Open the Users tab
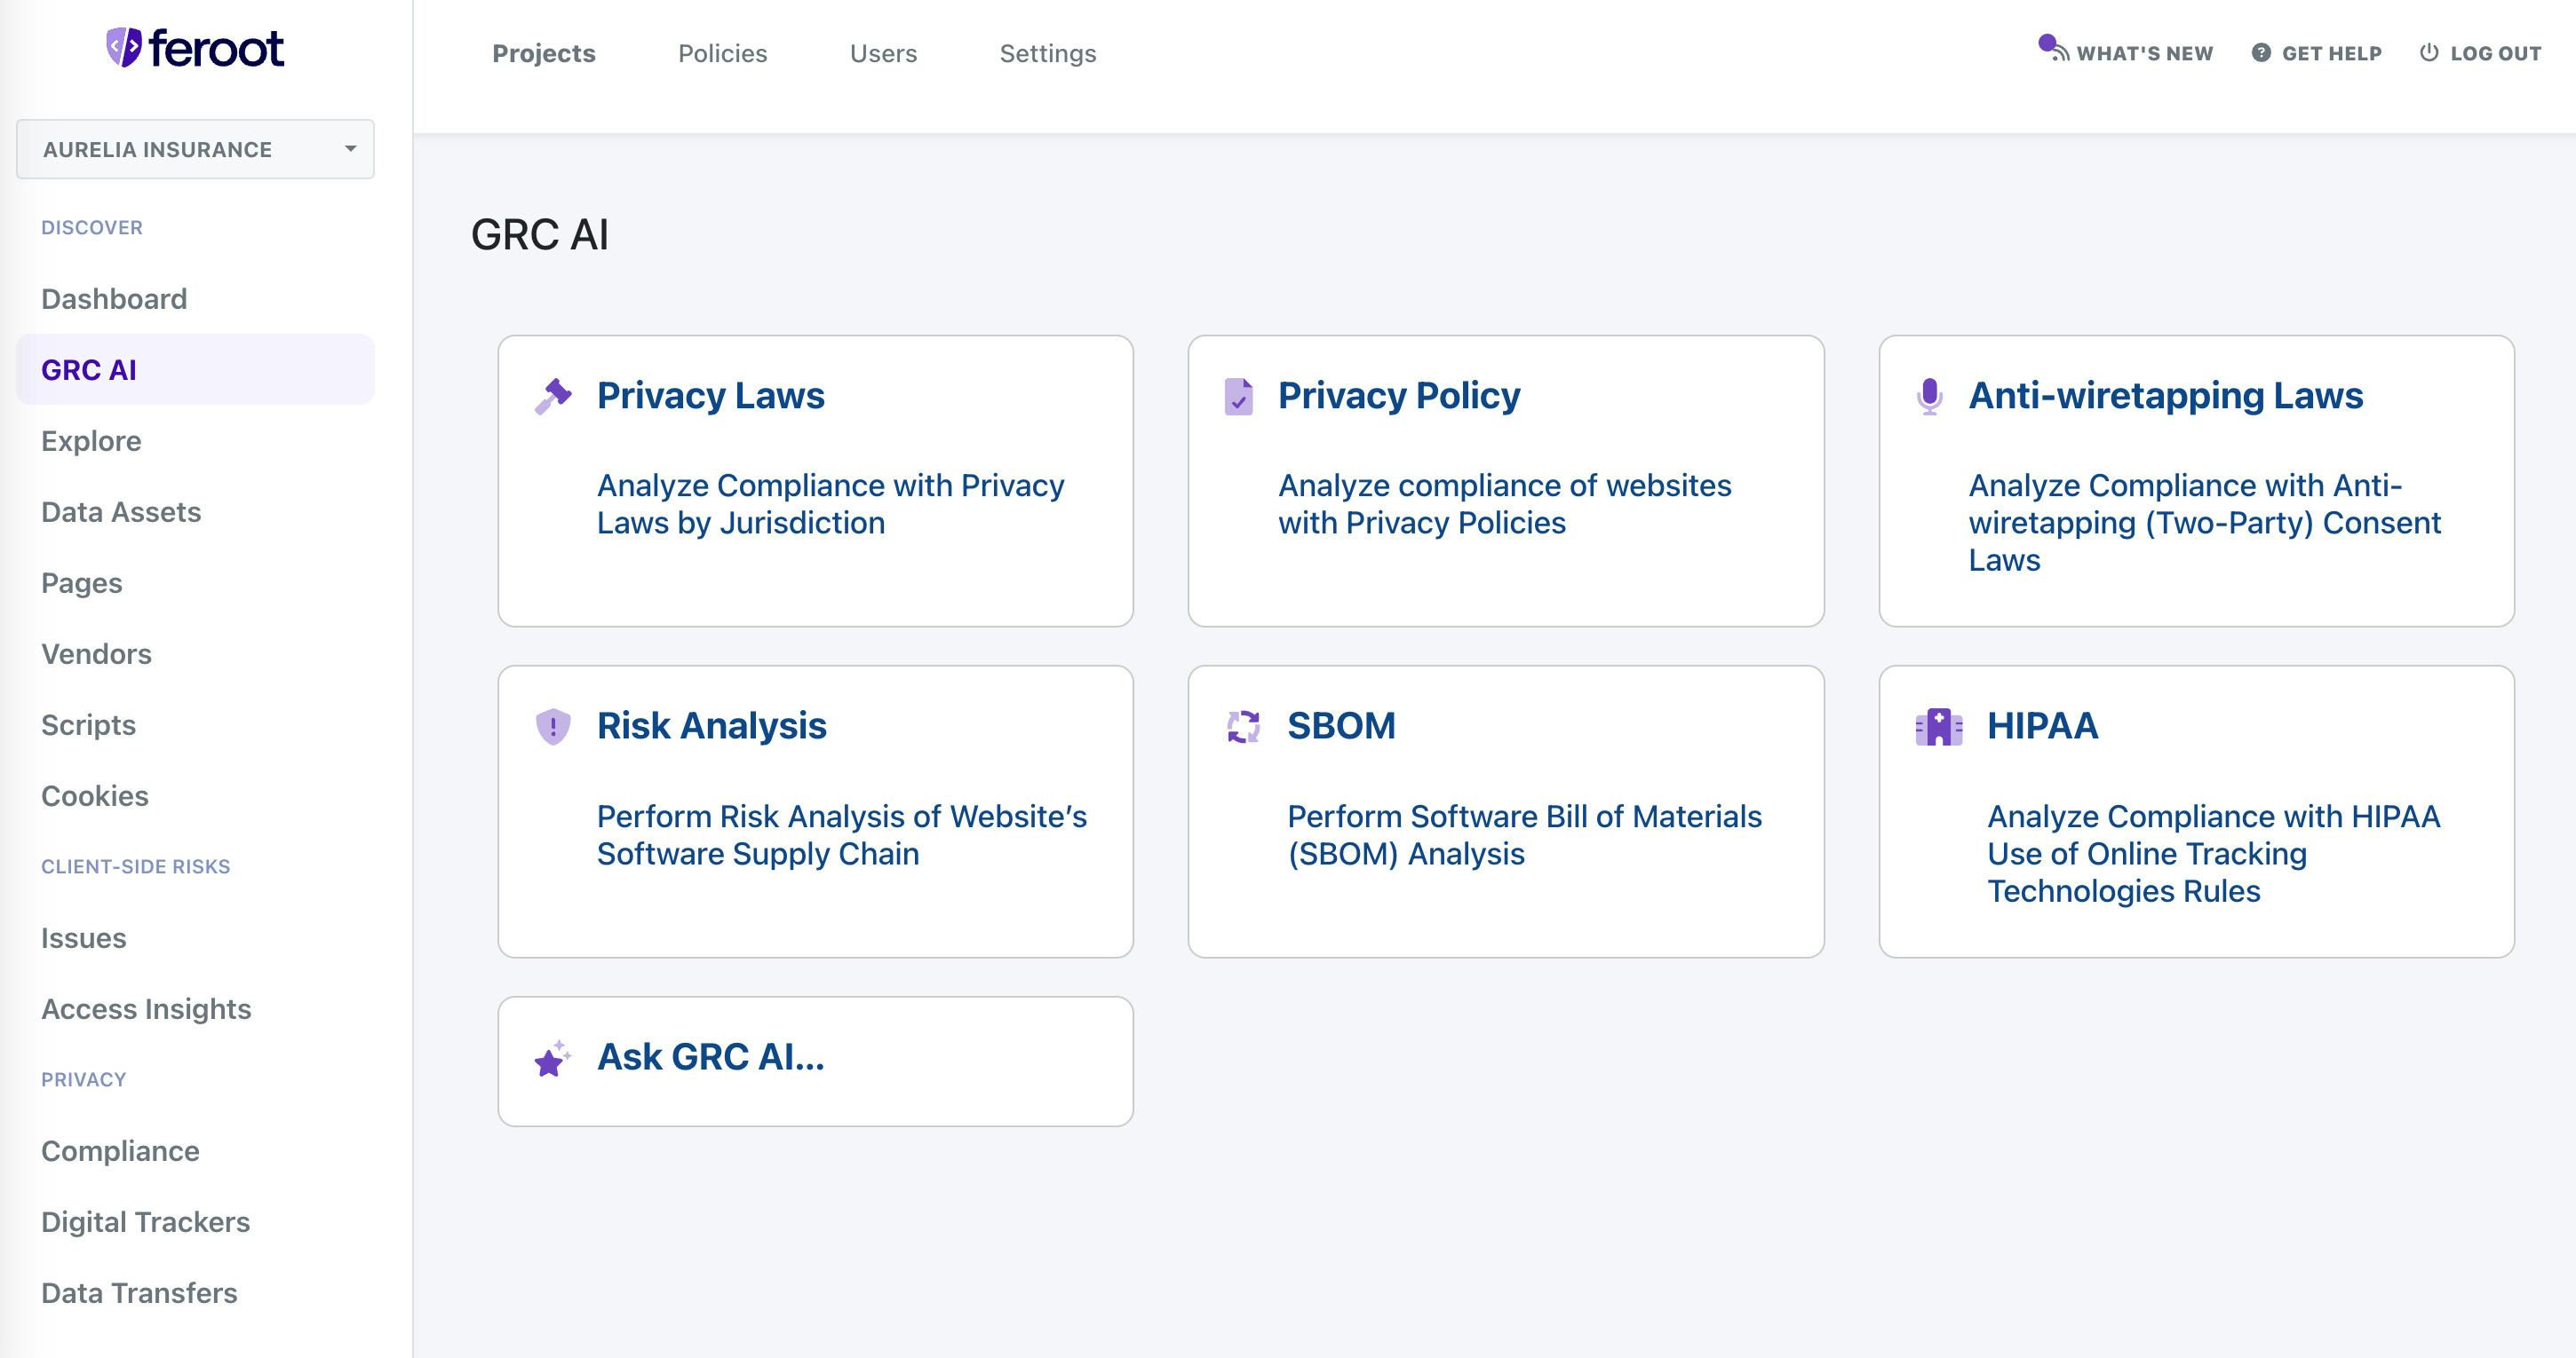The height and width of the screenshot is (1358, 2576). point(883,53)
